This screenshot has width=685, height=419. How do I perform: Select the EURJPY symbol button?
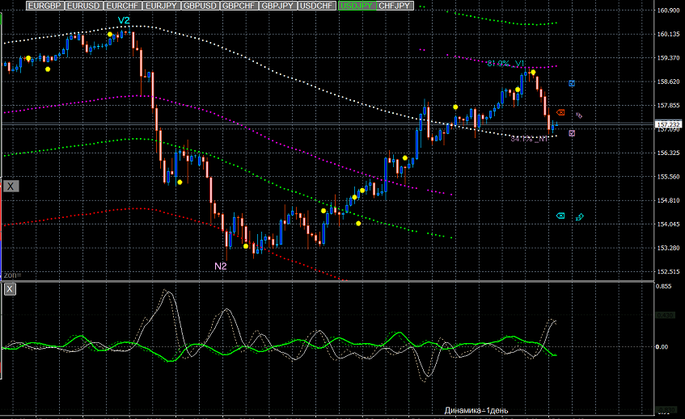coord(161,6)
